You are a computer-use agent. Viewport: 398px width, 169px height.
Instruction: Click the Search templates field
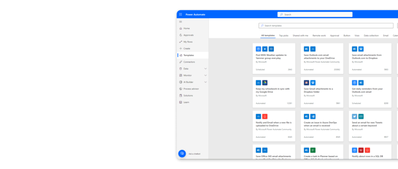326,26
